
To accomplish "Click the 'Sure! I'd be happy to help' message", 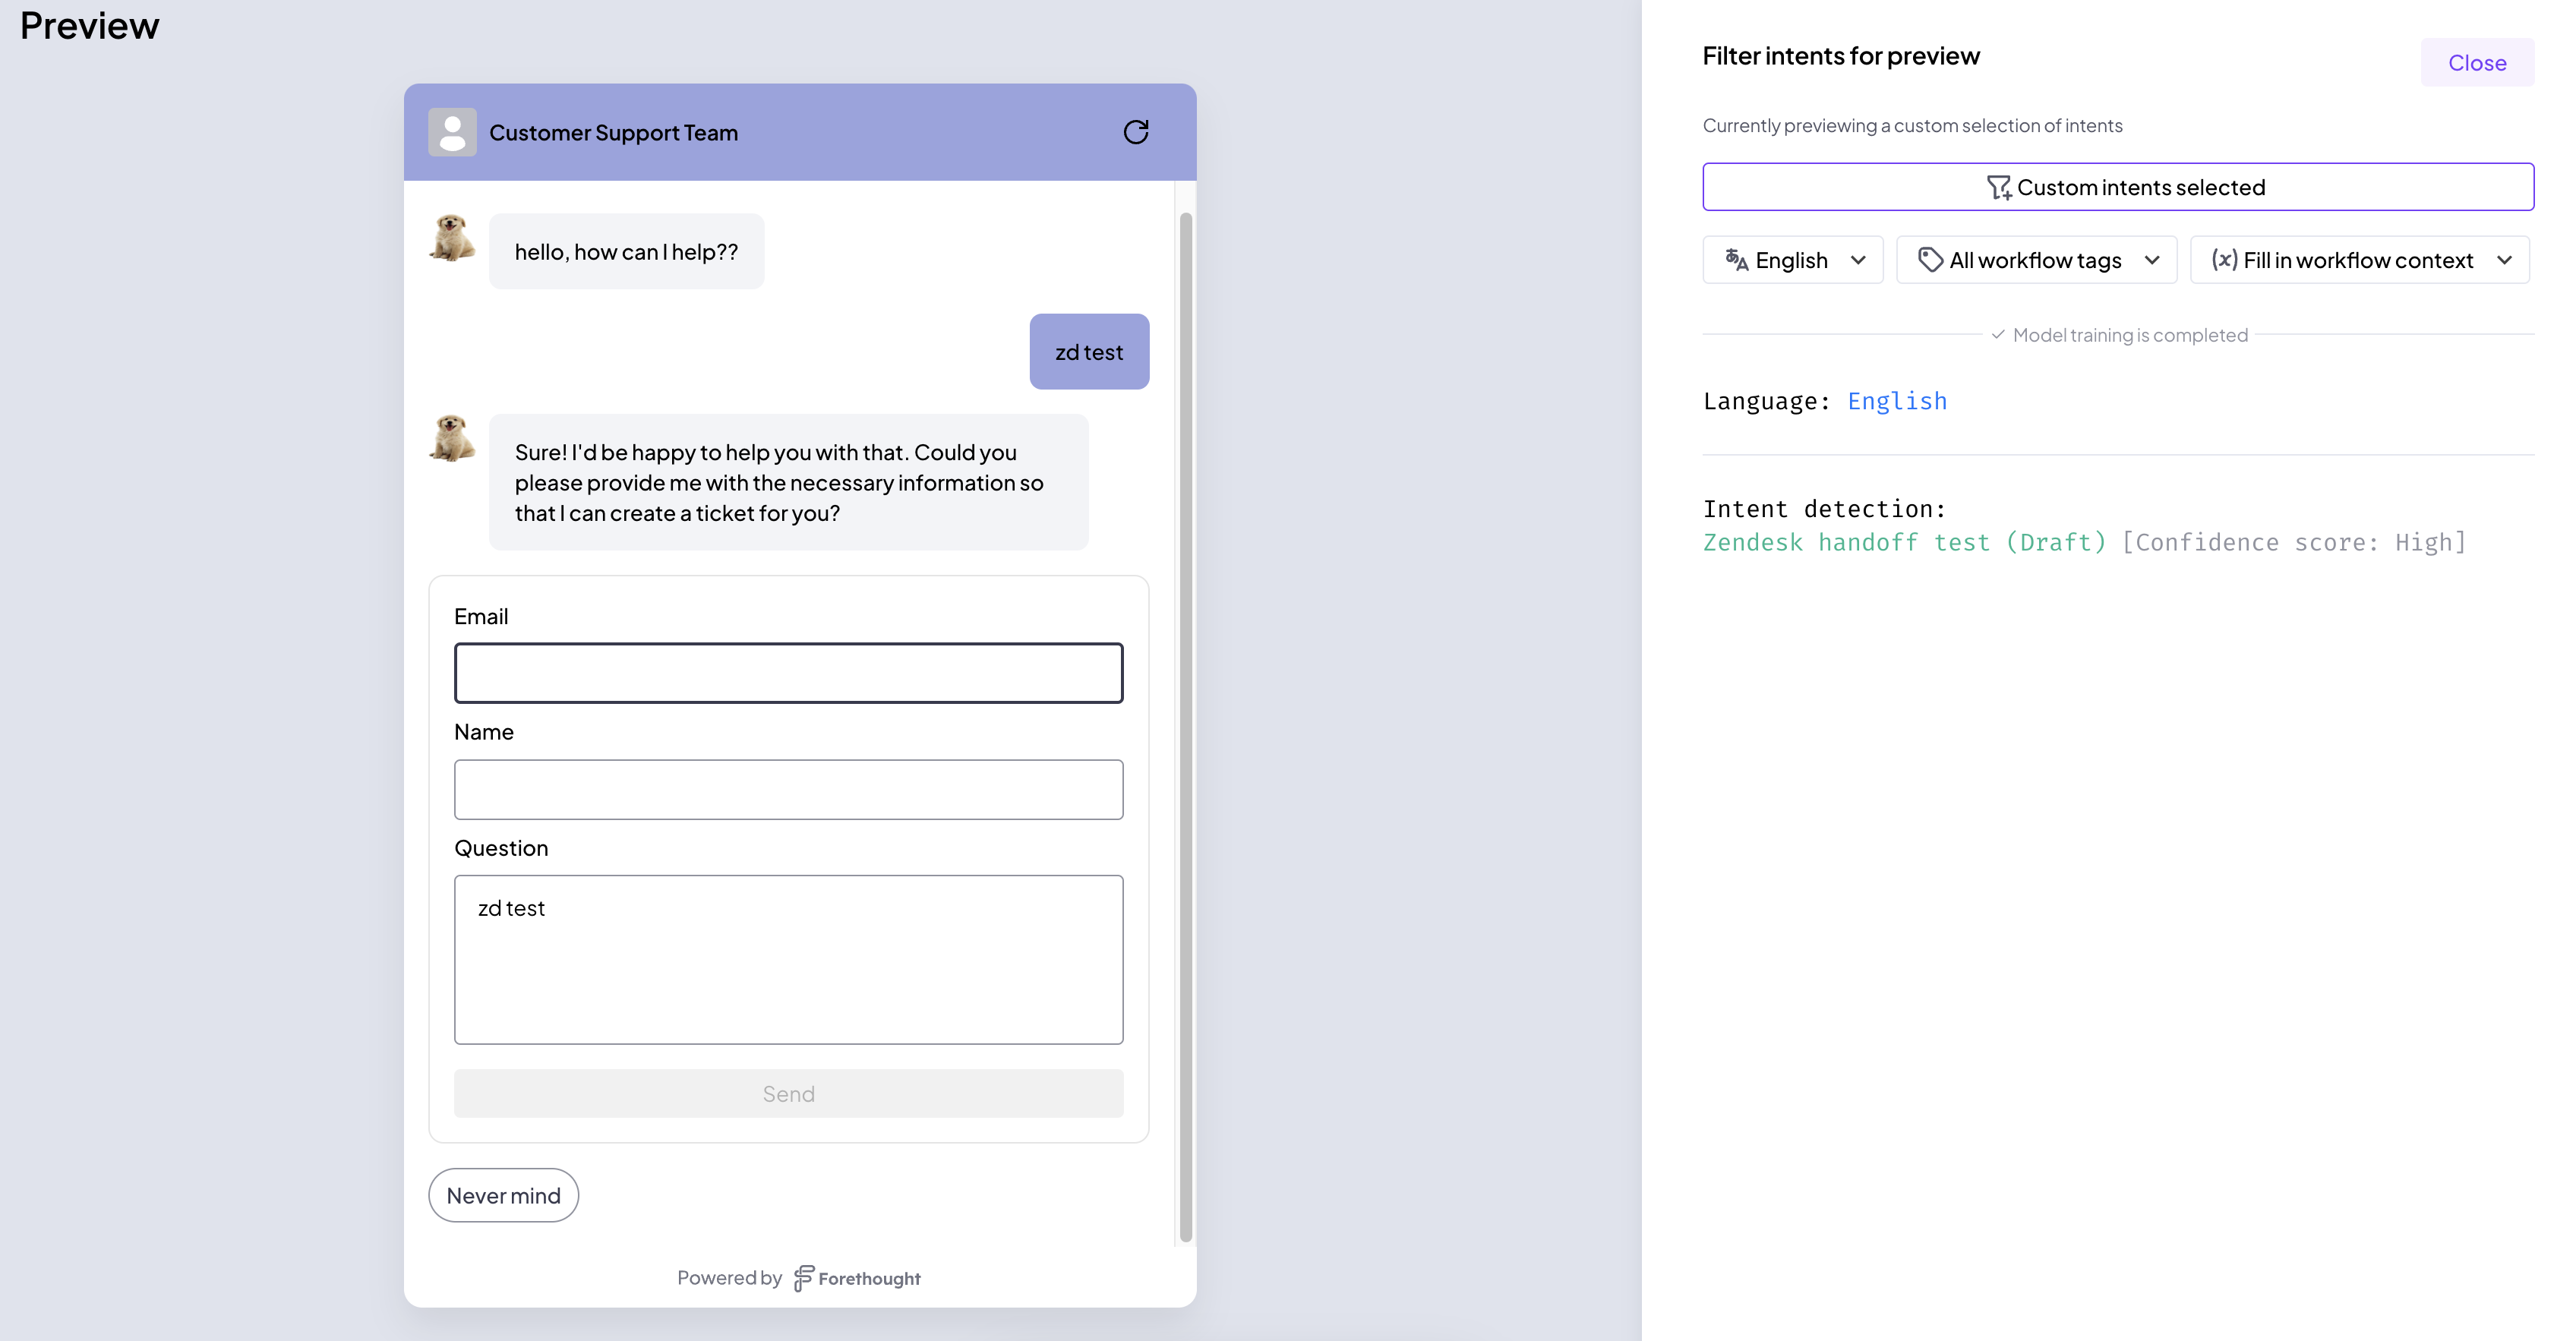I will (788, 482).
